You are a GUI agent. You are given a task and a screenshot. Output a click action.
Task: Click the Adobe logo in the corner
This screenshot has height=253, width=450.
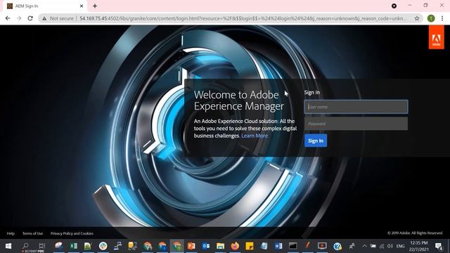pos(436,37)
